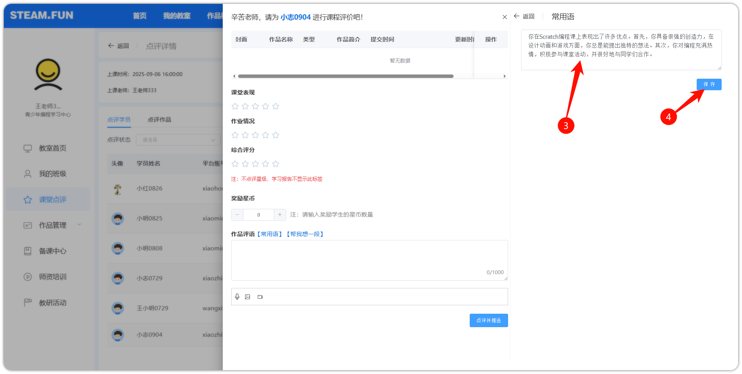Click the image upload icon
The image size is (742, 374).
coord(248,297)
